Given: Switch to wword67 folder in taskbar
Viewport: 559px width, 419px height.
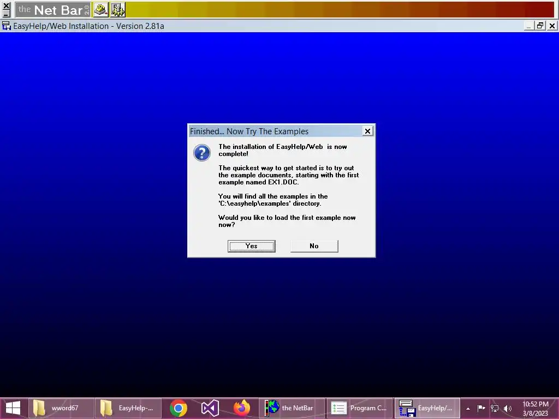Looking at the screenshot, I should point(61,408).
